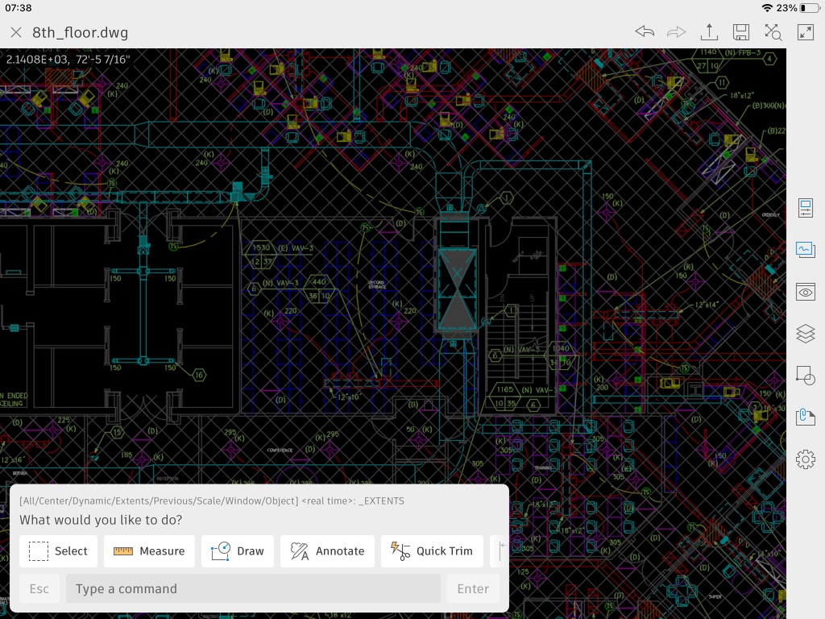Activate Quick Trim
Image resolution: width=825 pixels, height=619 pixels.
coord(432,551)
